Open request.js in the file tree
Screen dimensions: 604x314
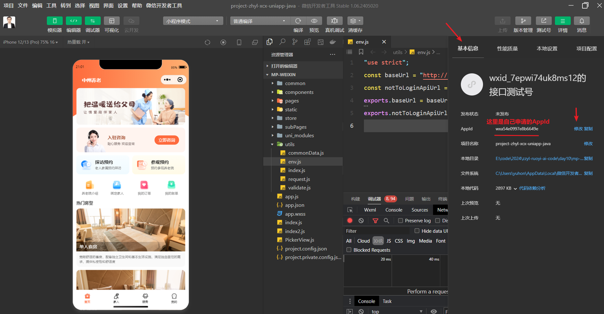[299, 179]
